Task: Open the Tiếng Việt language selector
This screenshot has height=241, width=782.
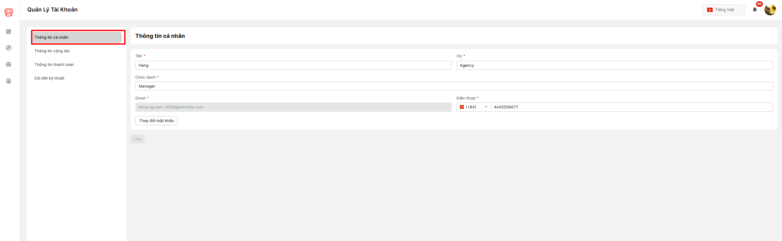Action: click(723, 10)
